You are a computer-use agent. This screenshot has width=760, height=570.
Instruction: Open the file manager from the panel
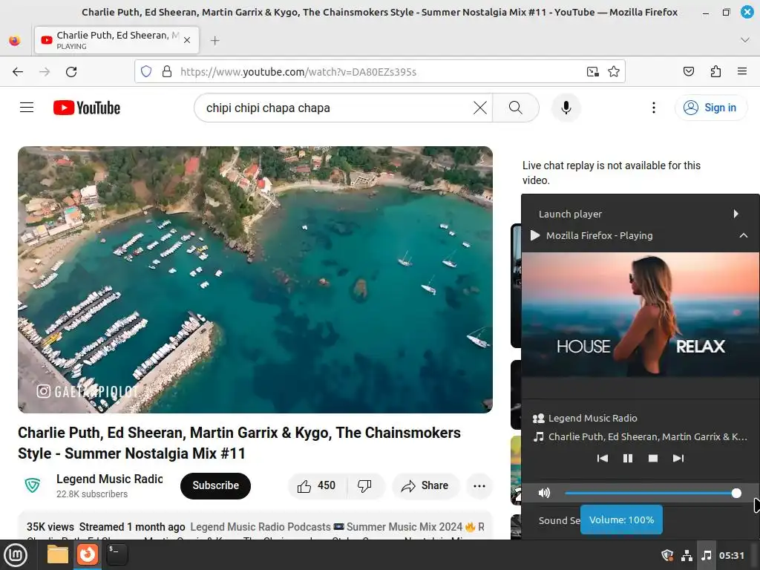(57, 554)
